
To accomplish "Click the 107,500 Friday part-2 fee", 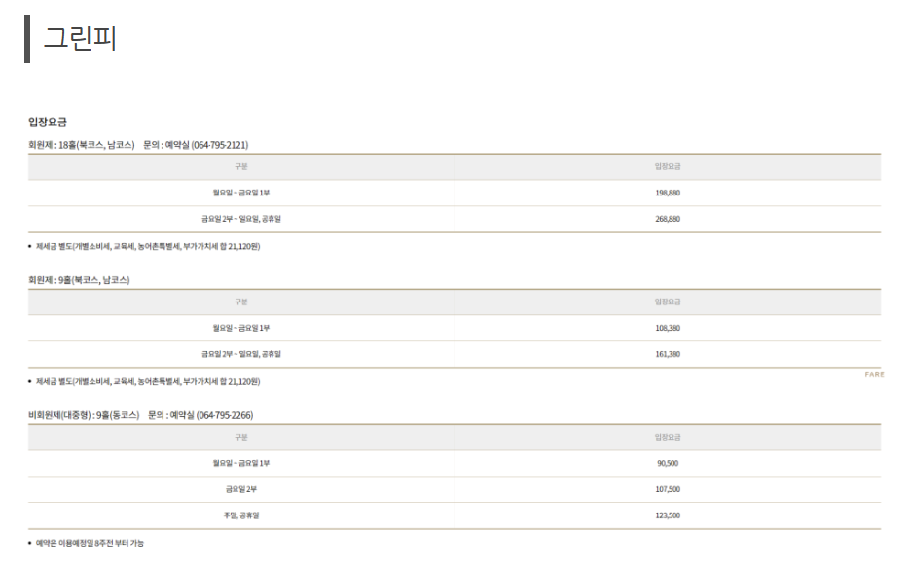I will click(668, 489).
